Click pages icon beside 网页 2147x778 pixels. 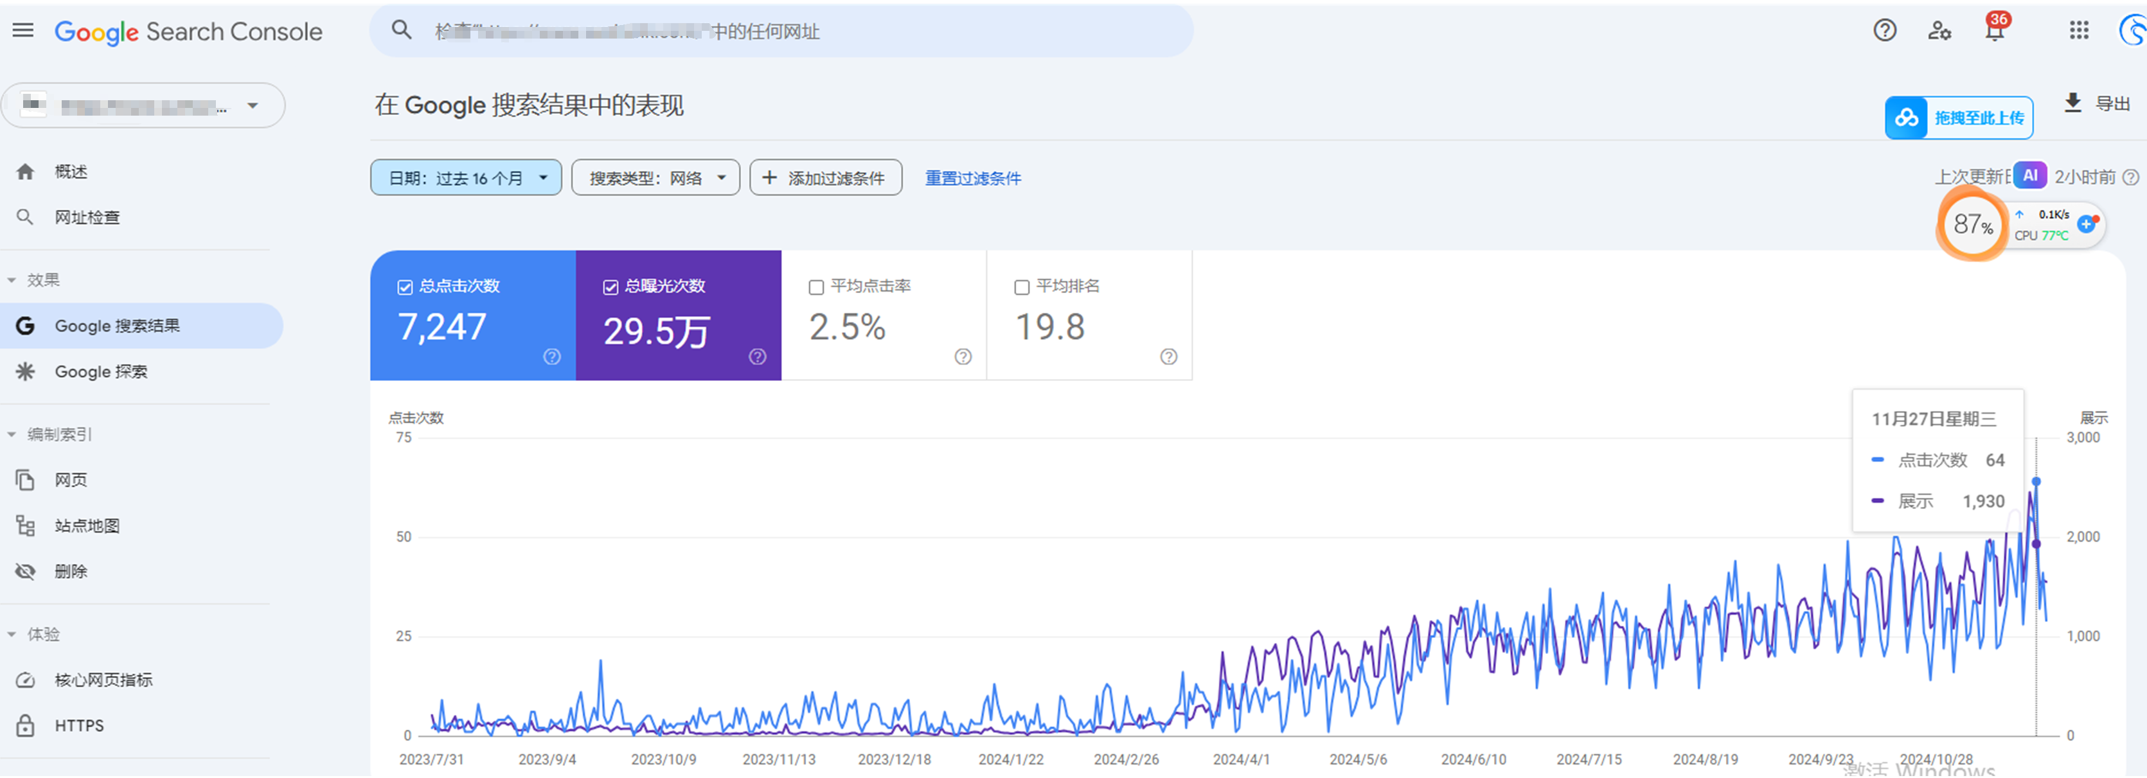tap(25, 480)
